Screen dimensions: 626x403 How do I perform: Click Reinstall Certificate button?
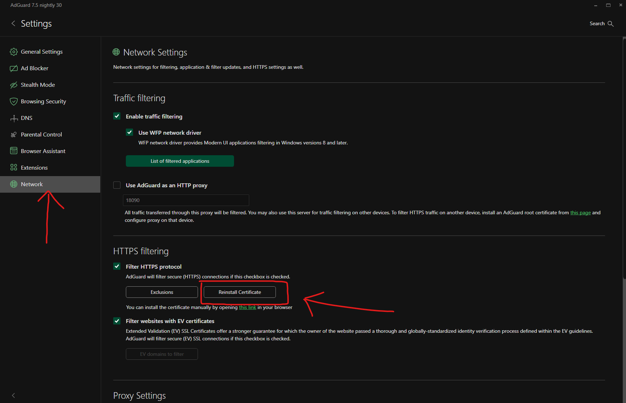coord(240,292)
